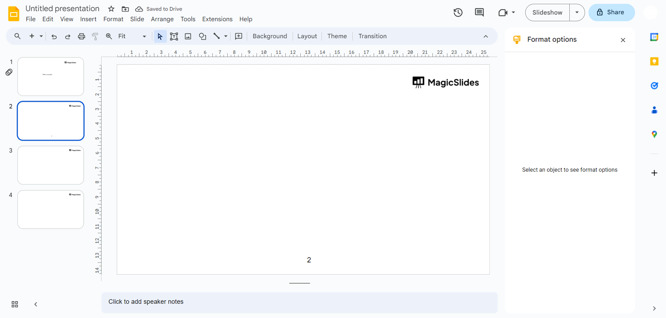Image resolution: width=666 pixels, height=318 pixels.
Task: Open the Transition panel
Action: (372, 36)
